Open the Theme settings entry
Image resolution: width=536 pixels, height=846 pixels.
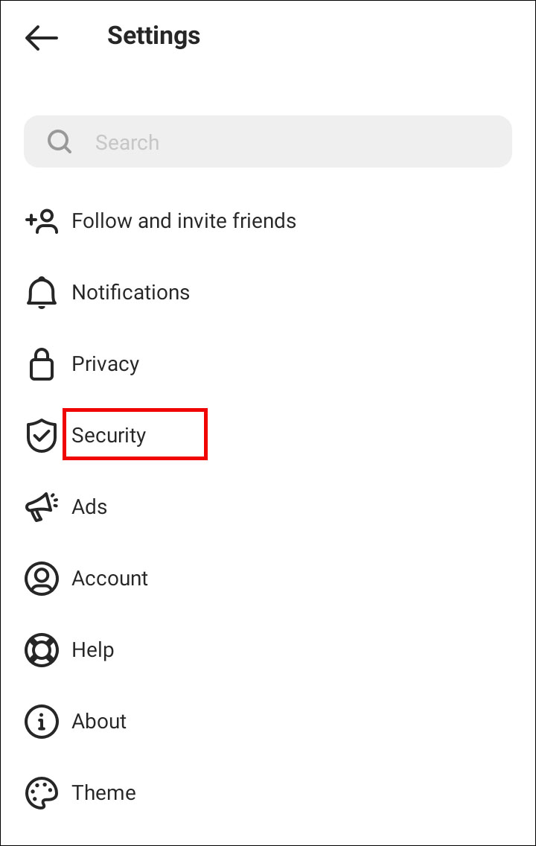(104, 793)
